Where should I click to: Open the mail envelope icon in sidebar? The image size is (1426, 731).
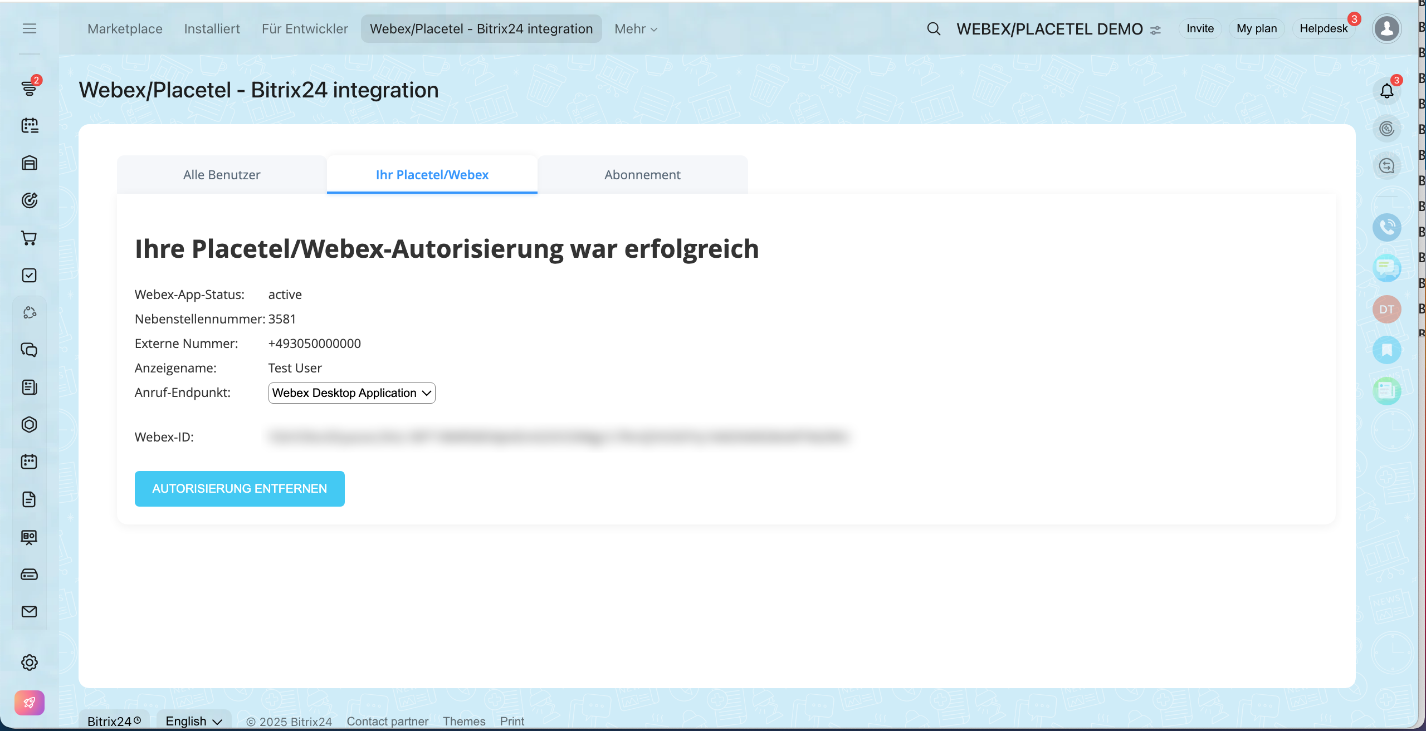pos(29,611)
